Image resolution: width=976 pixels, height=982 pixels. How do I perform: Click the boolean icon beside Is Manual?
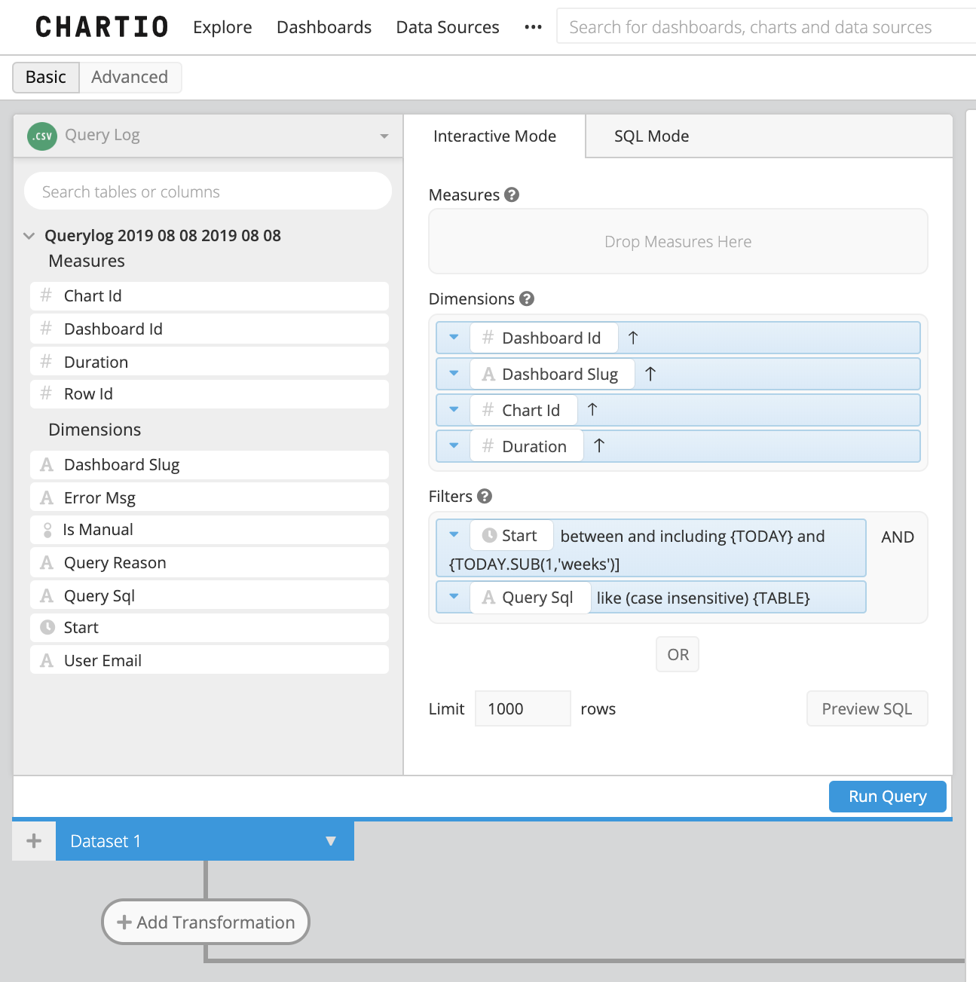[47, 530]
